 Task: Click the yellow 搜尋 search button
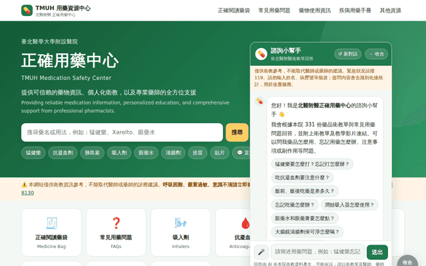pyautogui.click(x=237, y=132)
